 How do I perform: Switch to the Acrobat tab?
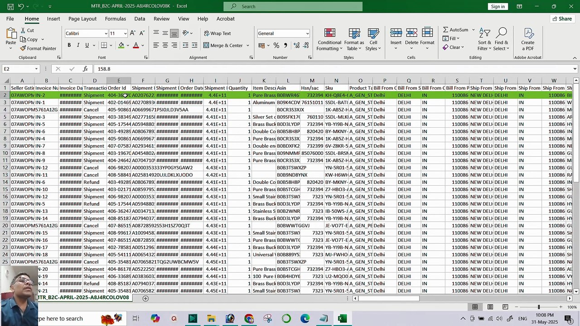(225, 19)
